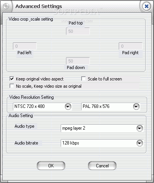Click the 'Pad left' label

[25, 53]
